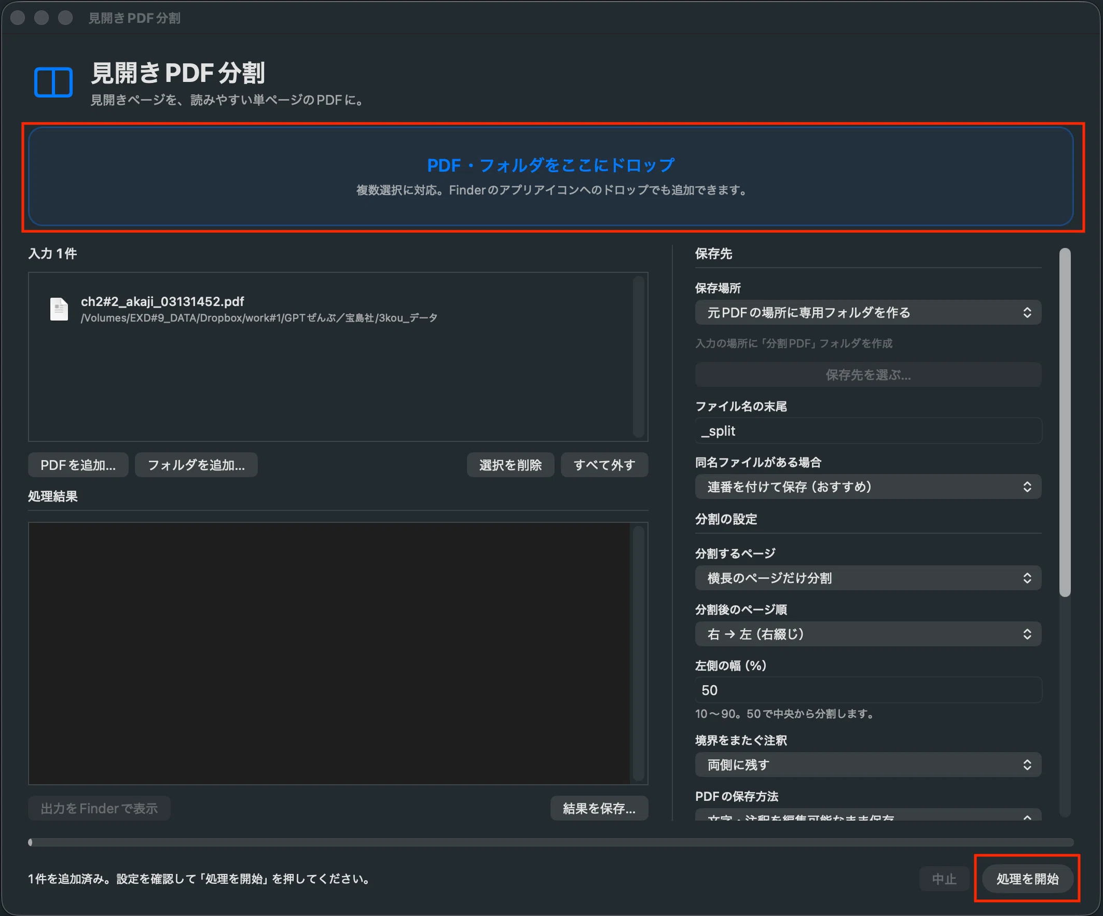1103x916 pixels.
Task: Click the 分割の設定 section heading
Action: coord(726,519)
